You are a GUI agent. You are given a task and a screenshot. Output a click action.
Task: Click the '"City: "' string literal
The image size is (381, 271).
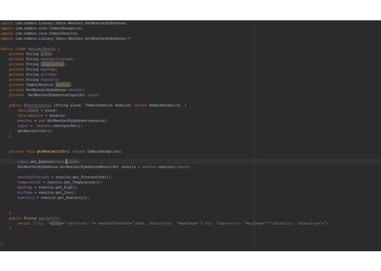point(41,223)
